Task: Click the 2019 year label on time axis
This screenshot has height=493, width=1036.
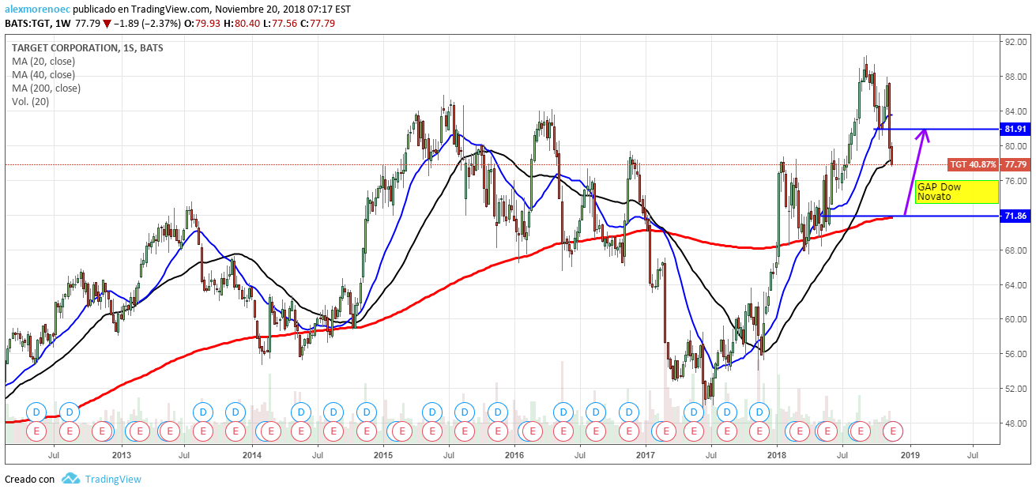Action: (x=910, y=454)
